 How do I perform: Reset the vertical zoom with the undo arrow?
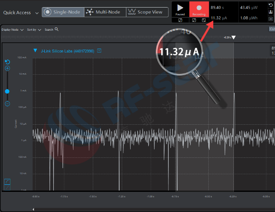click(x=7, y=62)
